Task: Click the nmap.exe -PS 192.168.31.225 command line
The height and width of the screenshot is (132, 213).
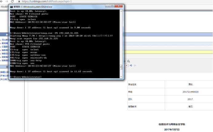Action: click(44, 33)
